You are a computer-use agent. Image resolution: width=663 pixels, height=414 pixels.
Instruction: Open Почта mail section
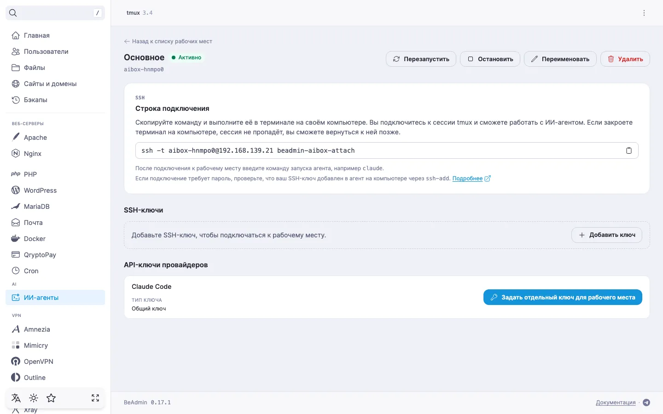(x=55, y=223)
